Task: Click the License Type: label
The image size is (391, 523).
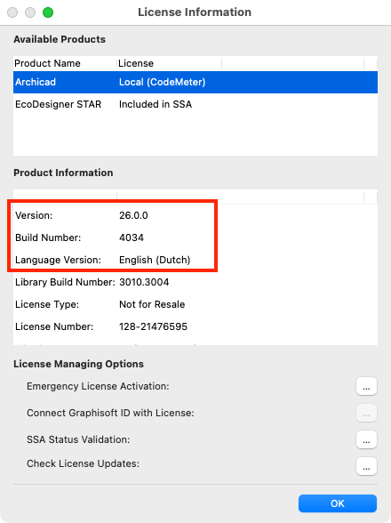Action: (47, 304)
